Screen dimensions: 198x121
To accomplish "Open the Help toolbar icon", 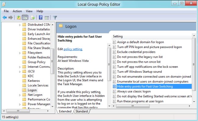I will point(41,17).
